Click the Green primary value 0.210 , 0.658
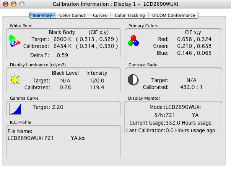 click(194, 46)
